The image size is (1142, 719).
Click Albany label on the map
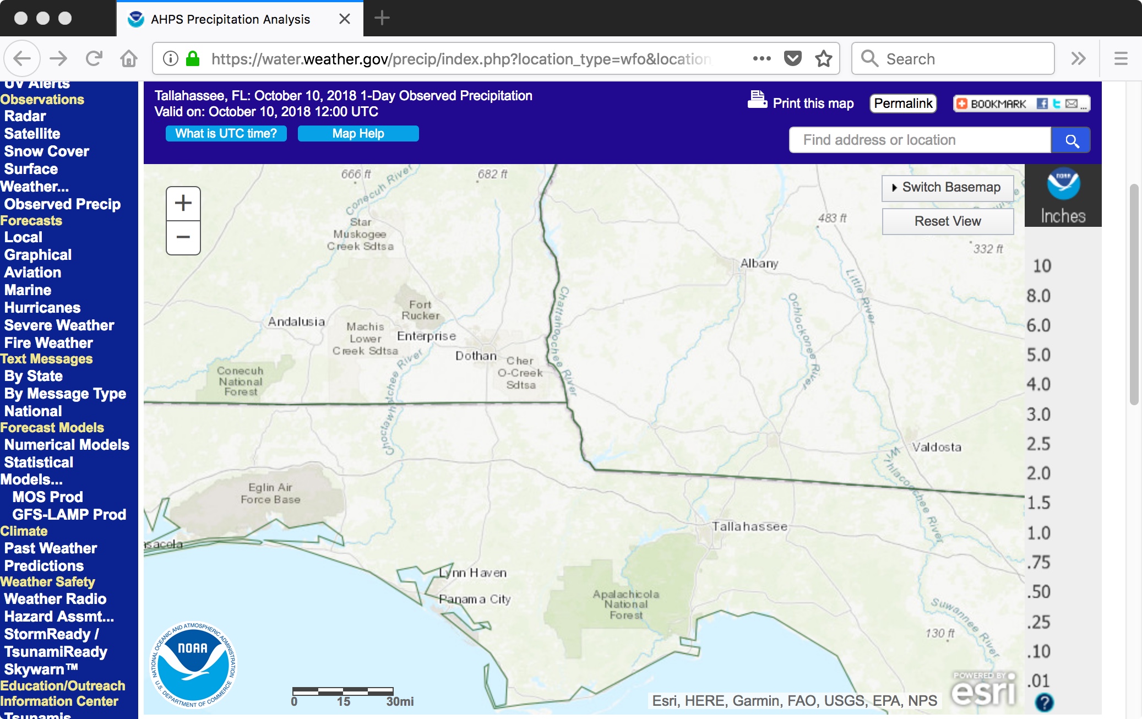pos(759,264)
